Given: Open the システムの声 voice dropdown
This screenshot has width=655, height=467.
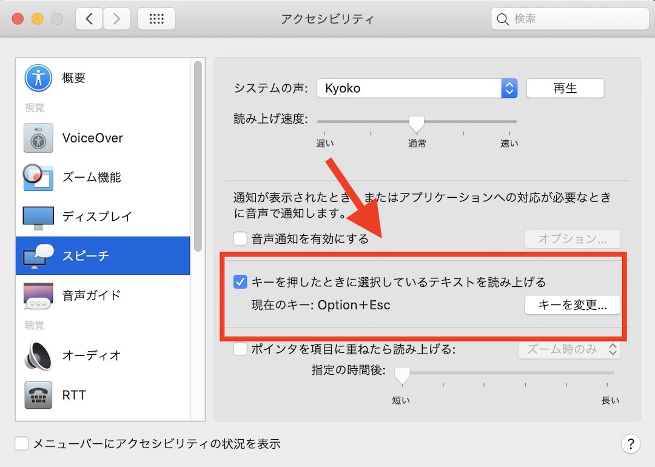Looking at the screenshot, I should [417, 88].
